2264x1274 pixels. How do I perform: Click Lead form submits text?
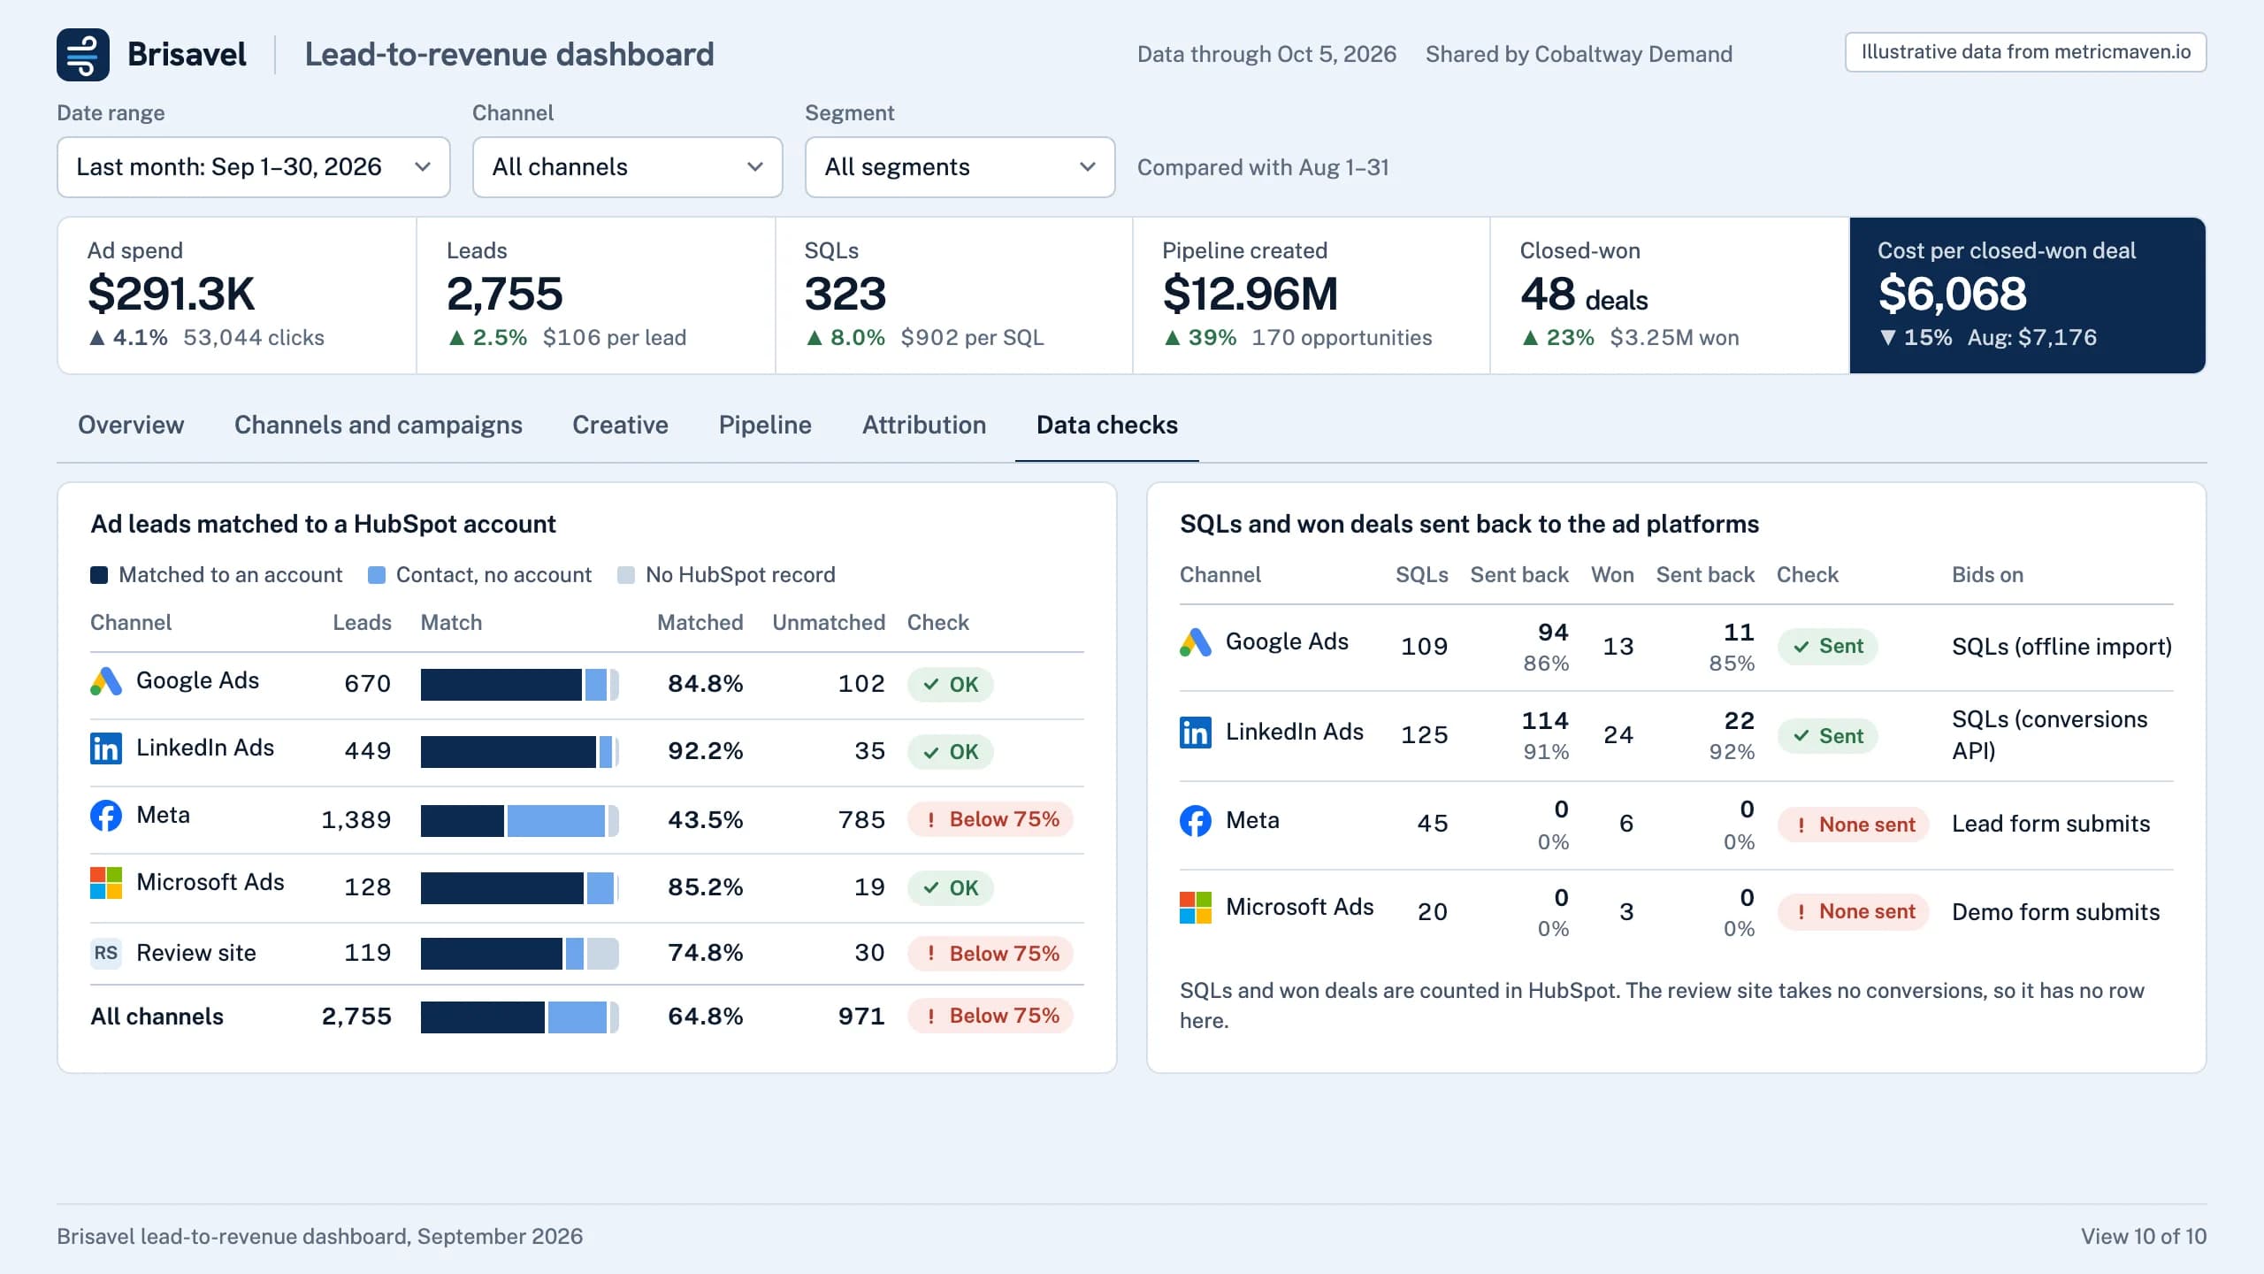(2051, 824)
